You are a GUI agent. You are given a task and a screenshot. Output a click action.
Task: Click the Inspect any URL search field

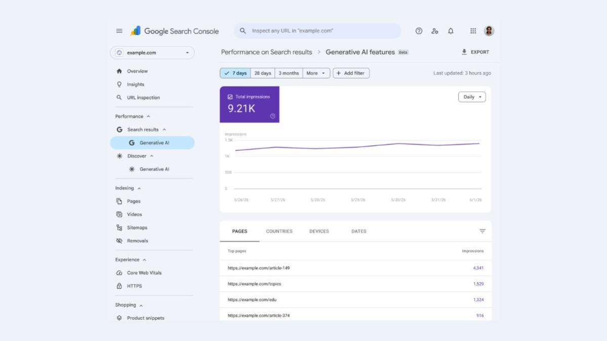coord(317,30)
